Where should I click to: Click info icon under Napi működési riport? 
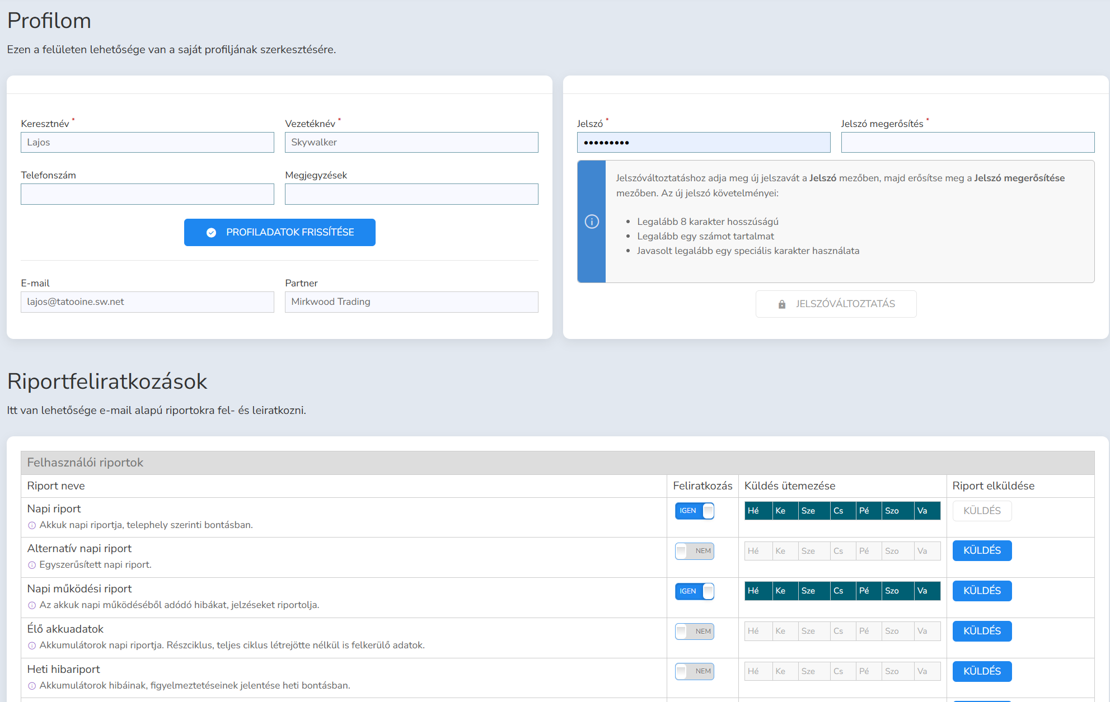(x=32, y=605)
